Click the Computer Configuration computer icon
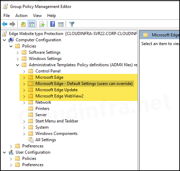This screenshot has height=171, width=180. [11, 40]
